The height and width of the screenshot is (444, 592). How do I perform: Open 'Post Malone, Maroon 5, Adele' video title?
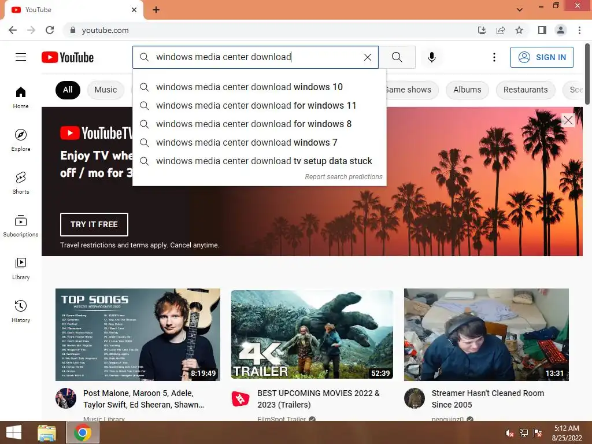pos(144,399)
